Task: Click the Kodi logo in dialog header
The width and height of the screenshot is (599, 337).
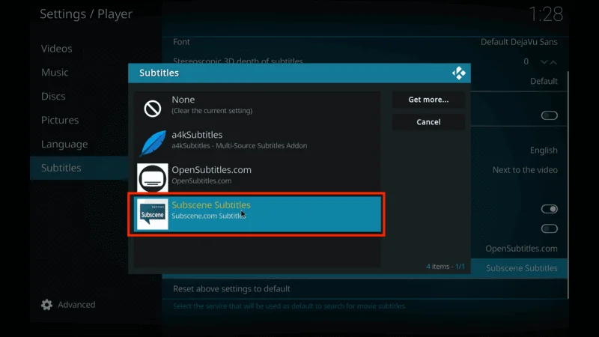Action: click(x=459, y=73)
